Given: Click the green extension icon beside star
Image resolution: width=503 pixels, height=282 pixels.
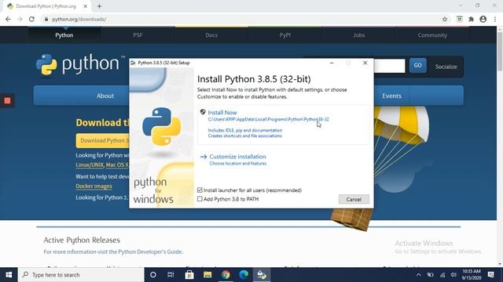Looking at the screenshot, I should click(459, 19).
